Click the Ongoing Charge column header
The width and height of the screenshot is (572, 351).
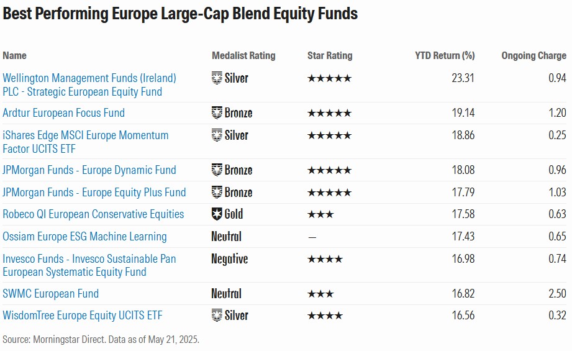pos(533,55)
